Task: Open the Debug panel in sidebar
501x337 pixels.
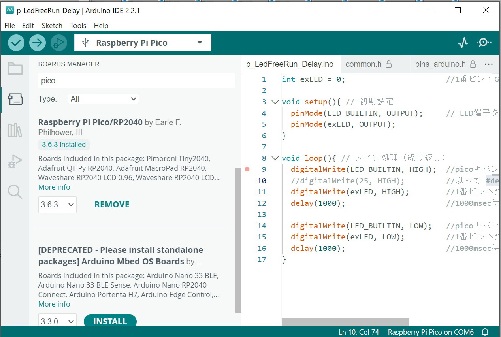Action: (x=15, y=162)
